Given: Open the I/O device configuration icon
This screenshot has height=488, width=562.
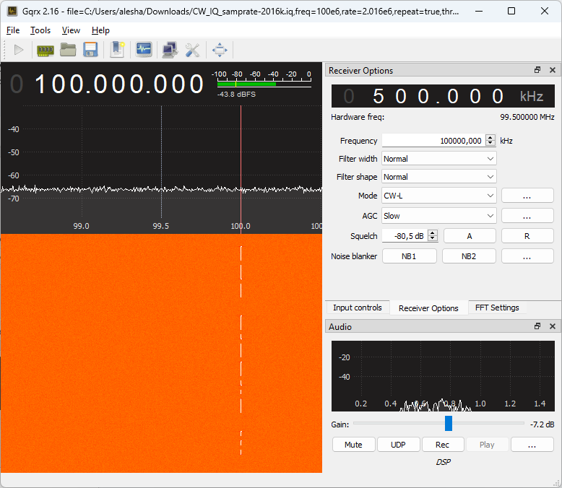Looking at the screenshot, I should coord(46,50).
